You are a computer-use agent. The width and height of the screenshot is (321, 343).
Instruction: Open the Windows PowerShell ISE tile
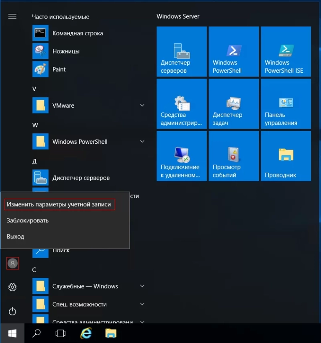click(x=286, y=51)
